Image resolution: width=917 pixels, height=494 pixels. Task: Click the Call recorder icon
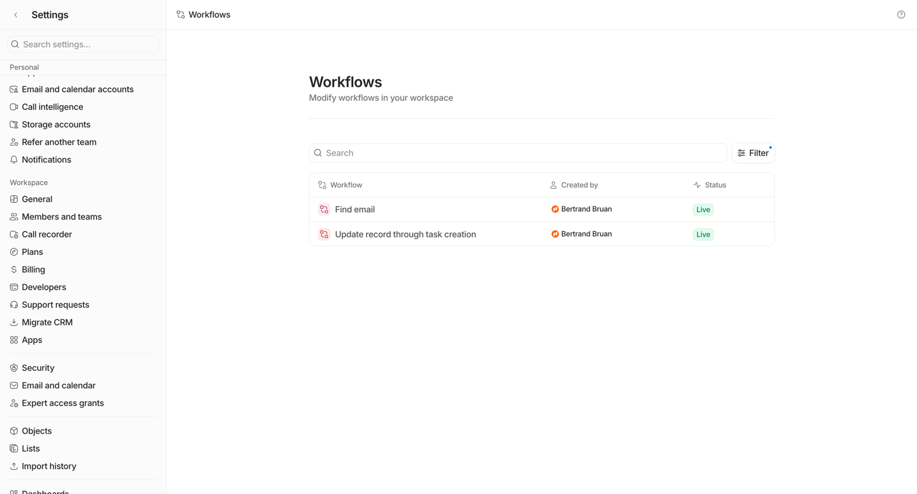coord(14,234)
